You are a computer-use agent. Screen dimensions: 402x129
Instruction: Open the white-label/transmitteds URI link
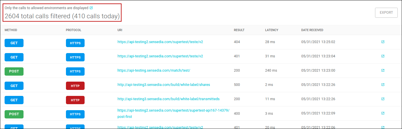coord(168,99)
